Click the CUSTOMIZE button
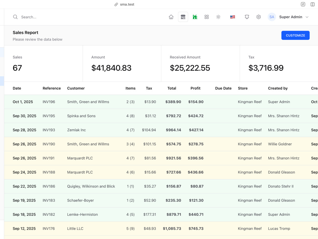318x239 pixels. click(295, 35)
